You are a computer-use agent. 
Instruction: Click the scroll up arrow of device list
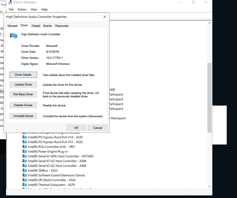[x=209, y=23]
